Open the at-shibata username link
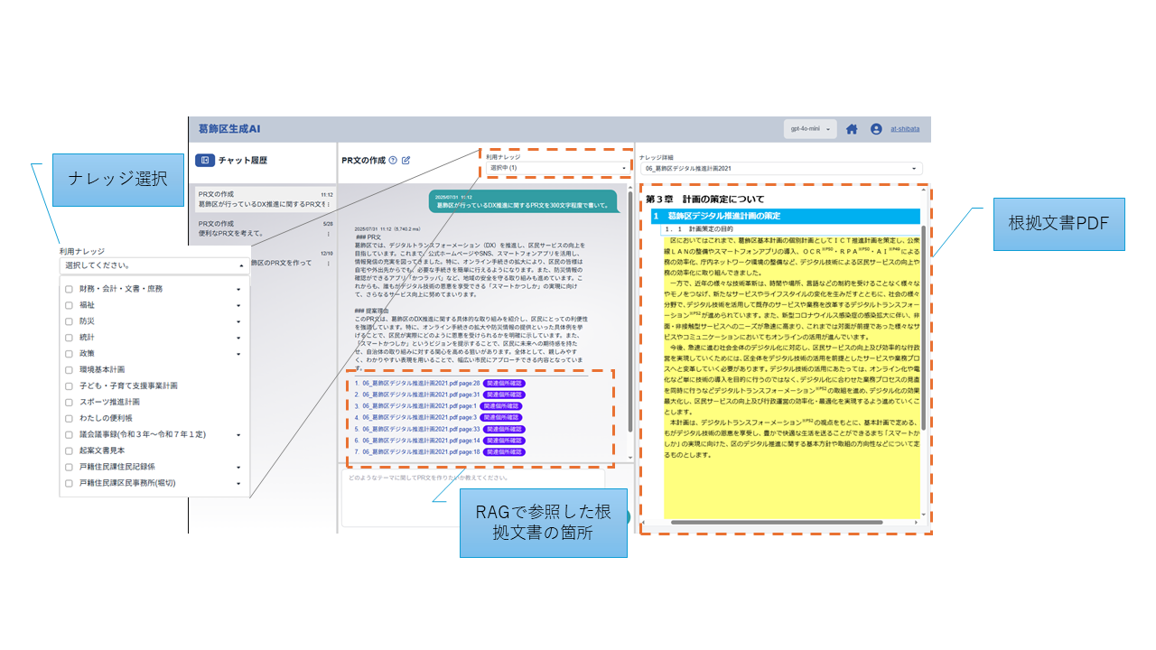This screenshot has width=1156, height=650. click(905, 129)
